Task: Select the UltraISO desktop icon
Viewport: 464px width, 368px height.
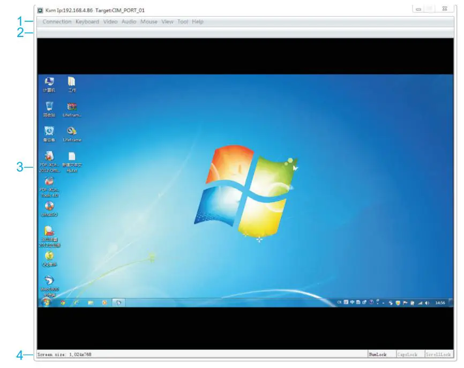Action: coord(49,209)
